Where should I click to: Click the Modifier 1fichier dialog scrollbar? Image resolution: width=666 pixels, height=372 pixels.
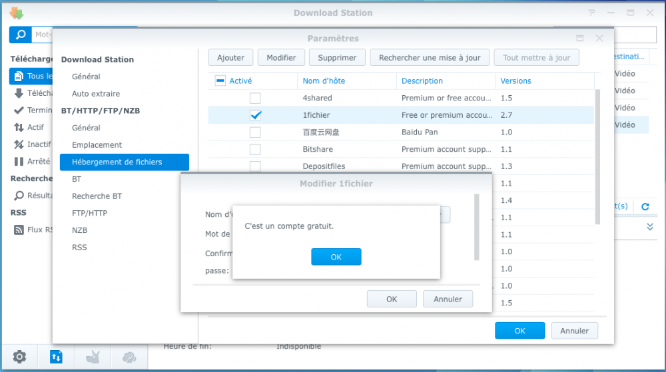pos(477,227)
